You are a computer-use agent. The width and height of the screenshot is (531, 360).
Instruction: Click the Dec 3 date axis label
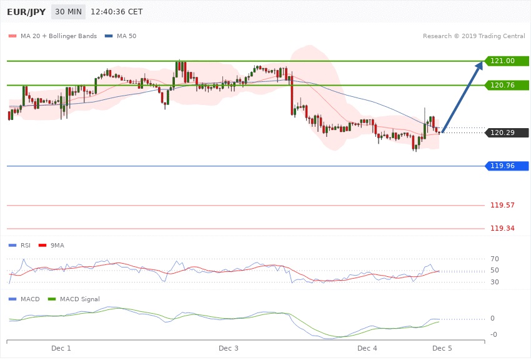pyautogui.click(x=229, y=347)
